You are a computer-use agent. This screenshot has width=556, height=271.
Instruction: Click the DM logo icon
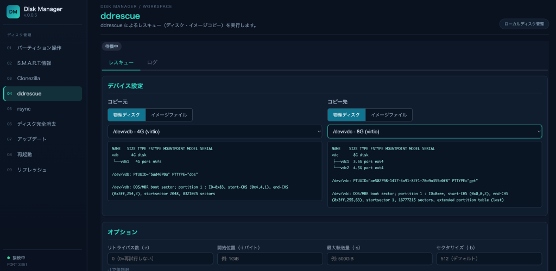(x=13, y=12)
